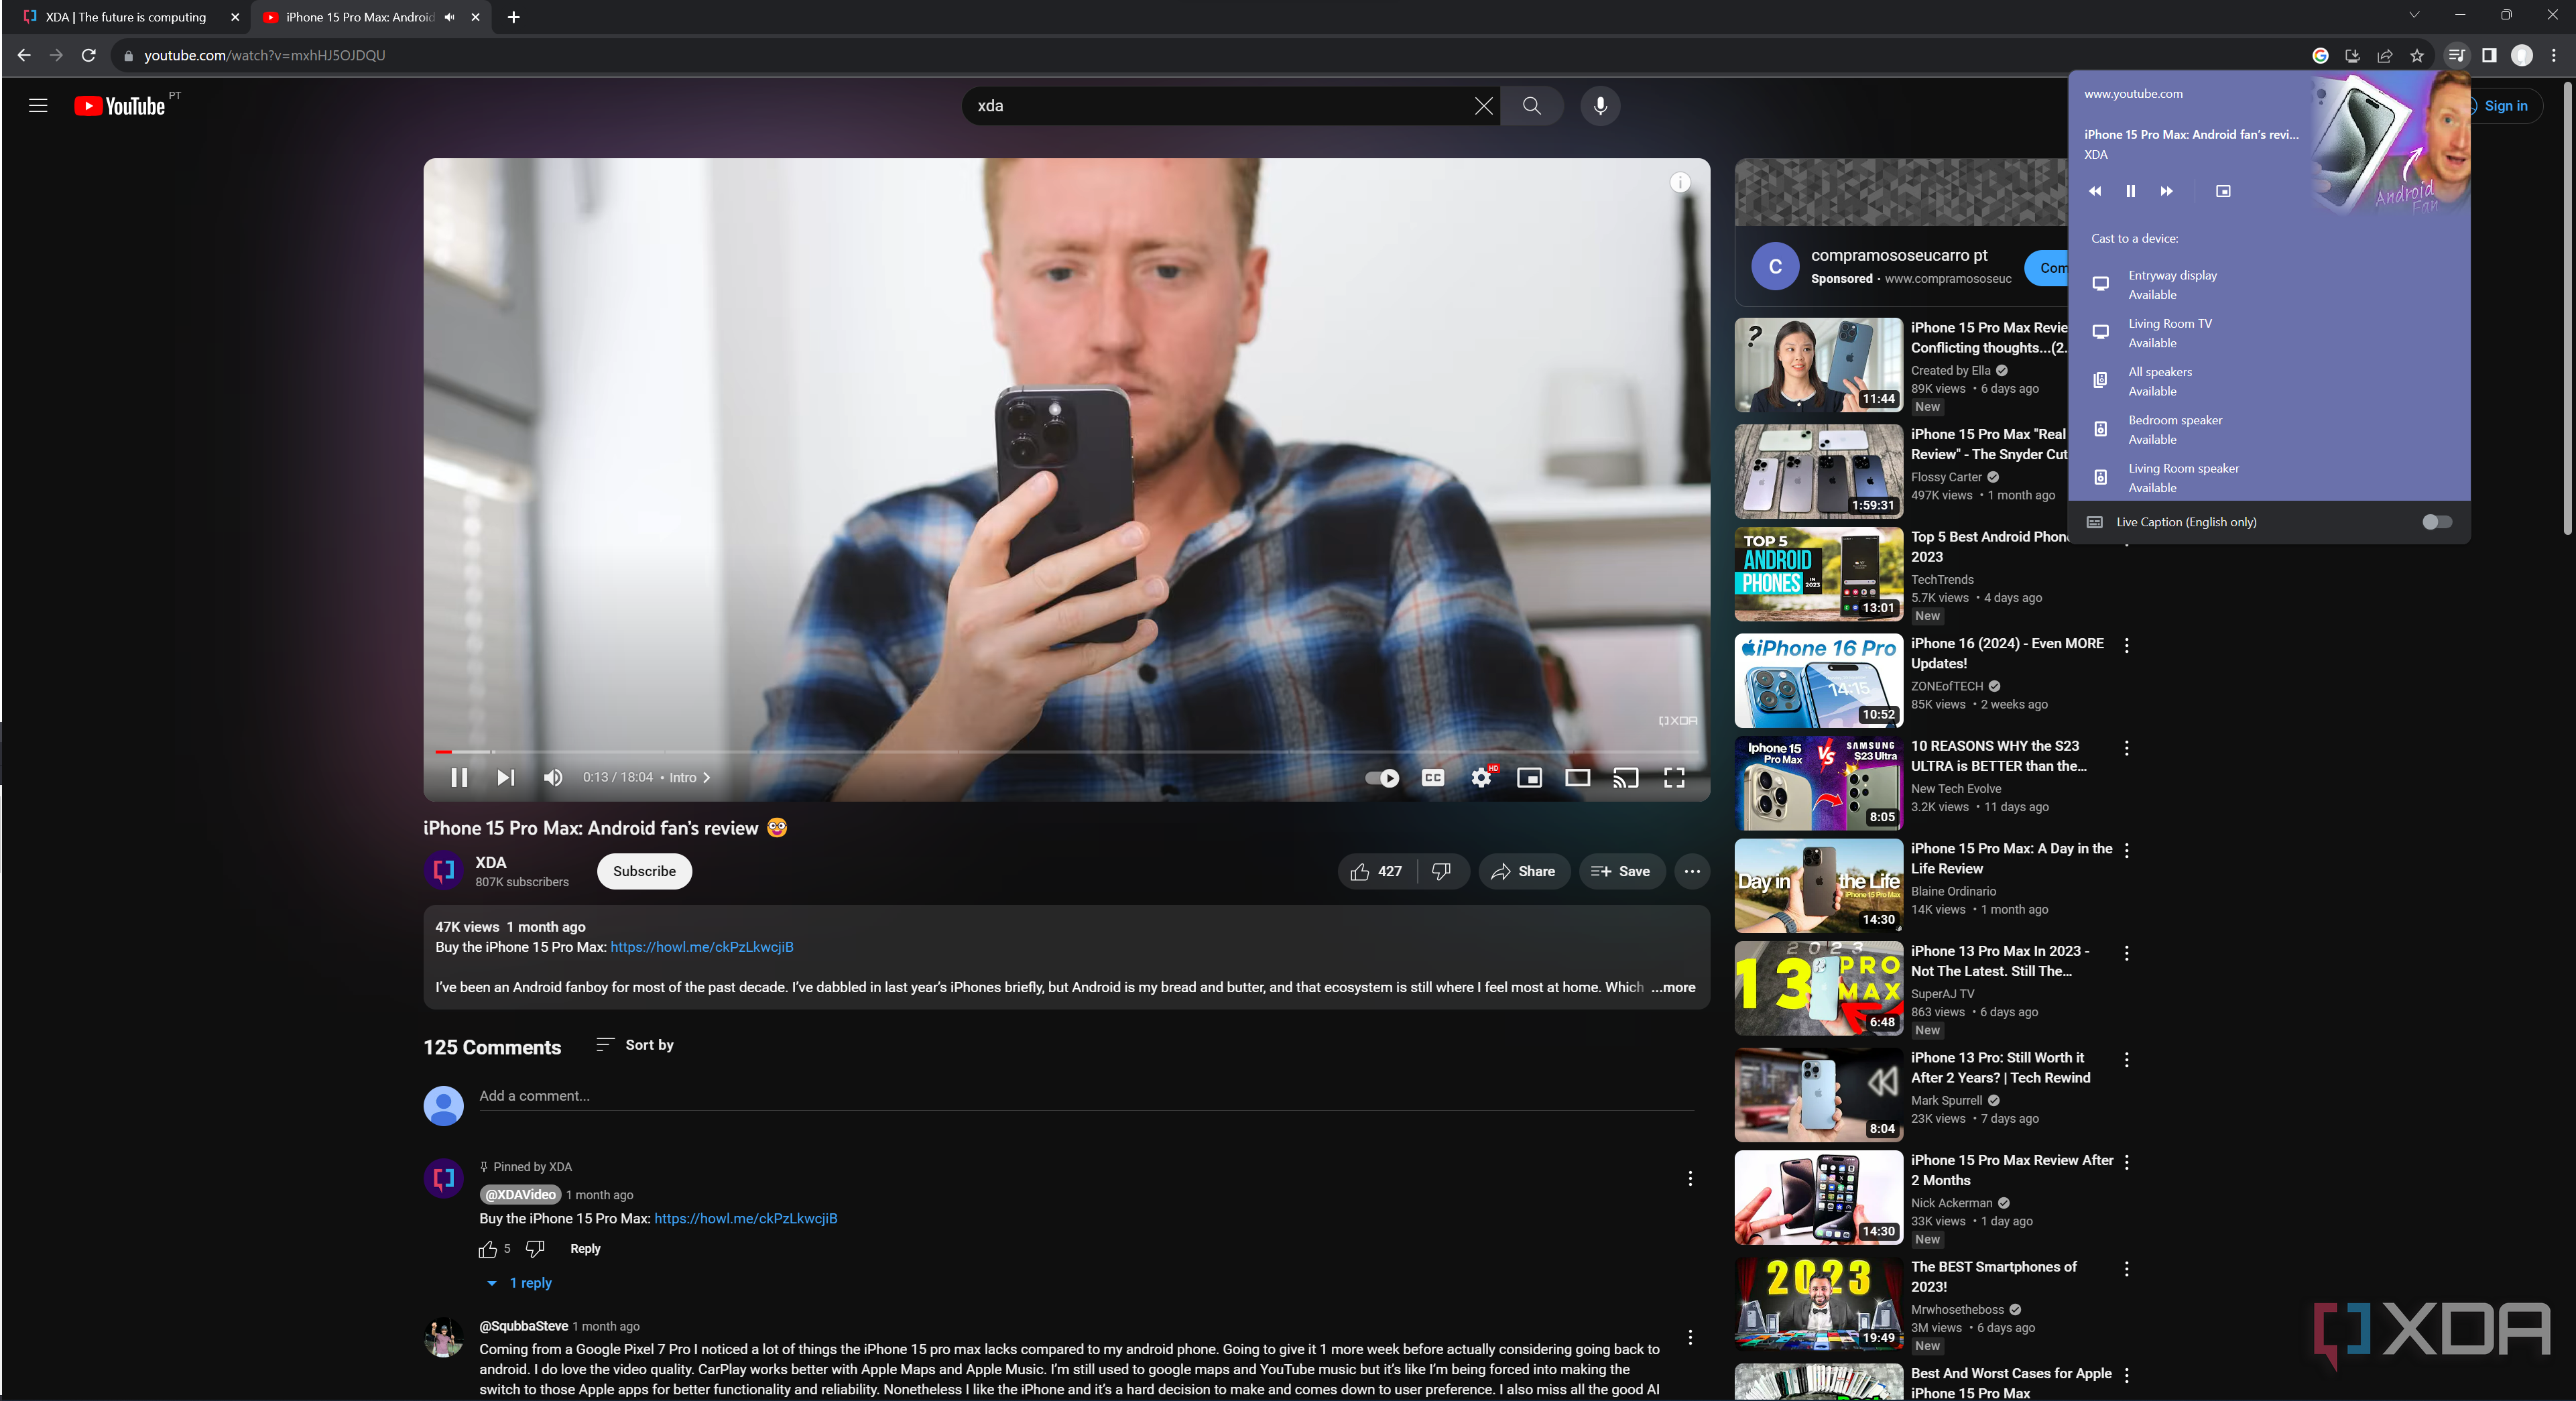Enter full screen mode
The image size is (2576, 1401).
1674,778
